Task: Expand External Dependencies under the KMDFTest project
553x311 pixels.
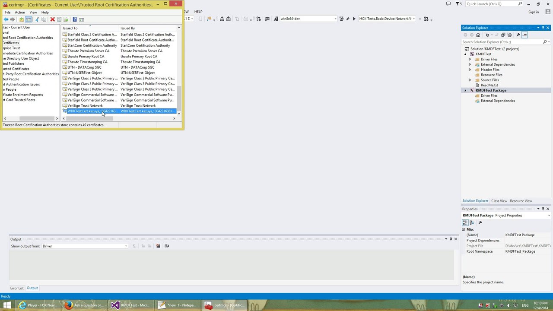Action: [470, 64]
